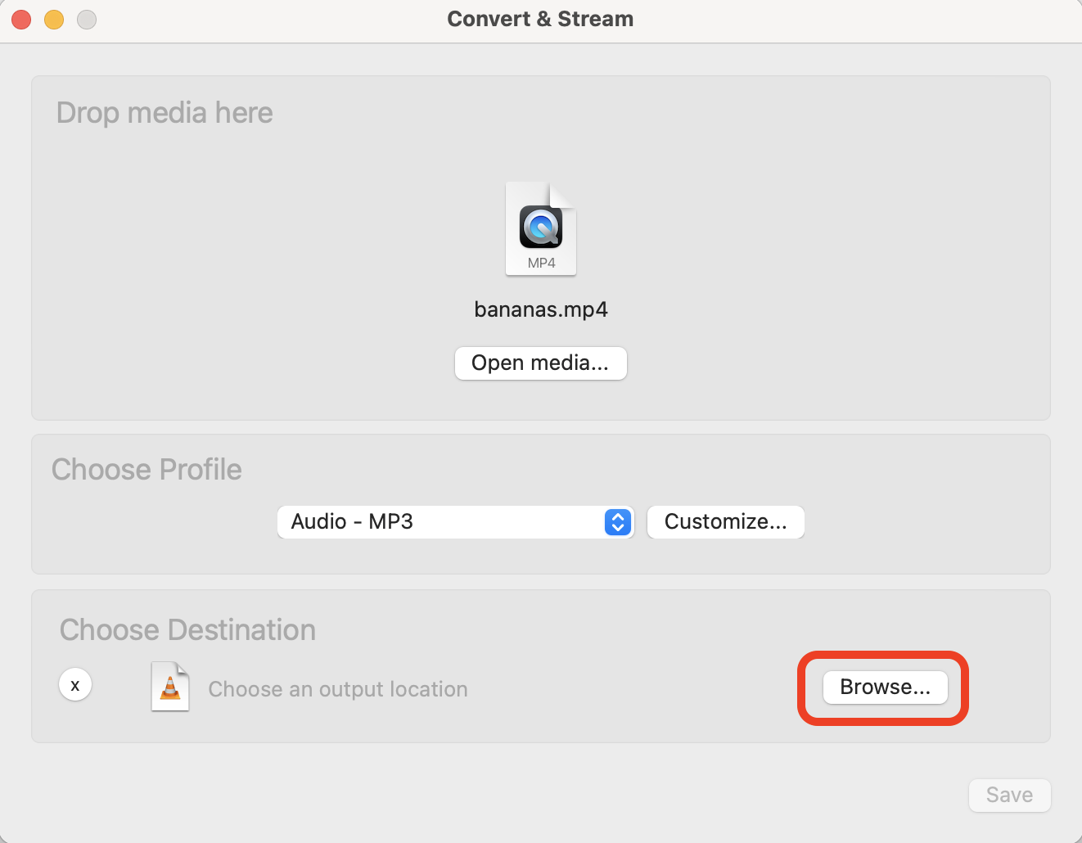Image resolution: width=1082 pixels, height=843 pixels.
Task: Click Choose an output location text
Action: point(337,689)
